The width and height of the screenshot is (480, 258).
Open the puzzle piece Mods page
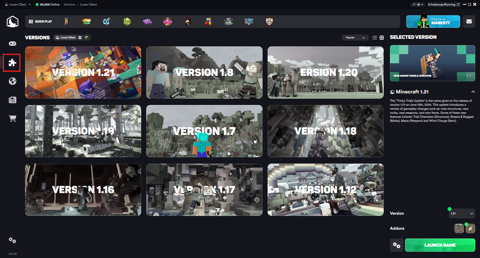[x=12, y=62]
